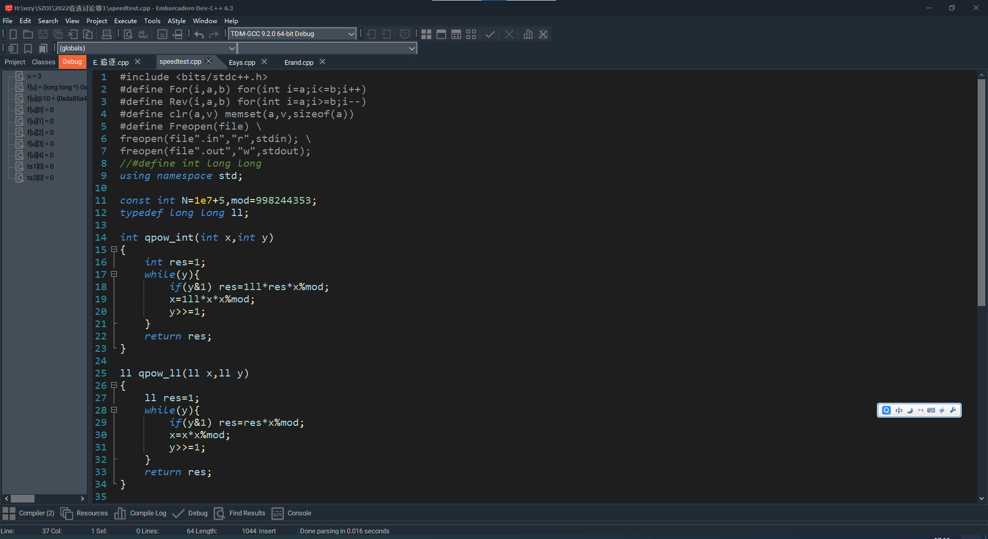
Task: Click the Delete profiling information icon
Action: coord(543,34)
